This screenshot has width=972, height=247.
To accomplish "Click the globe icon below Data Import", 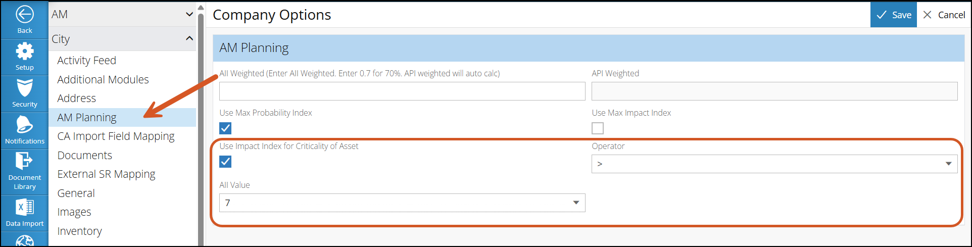I will (x=24, y=240).
